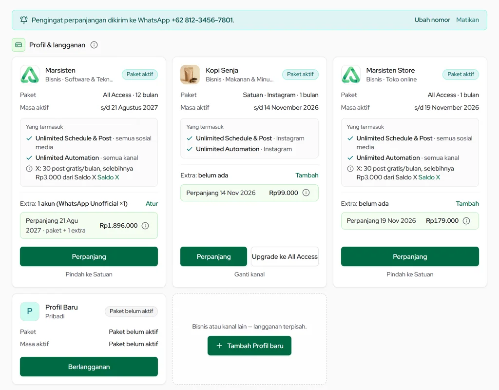
Task: Open info icon beside Rp1.896.000 price
Action: 145,226
